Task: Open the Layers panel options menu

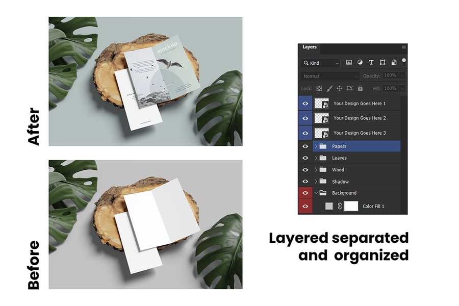Action: tap(403, 47)
